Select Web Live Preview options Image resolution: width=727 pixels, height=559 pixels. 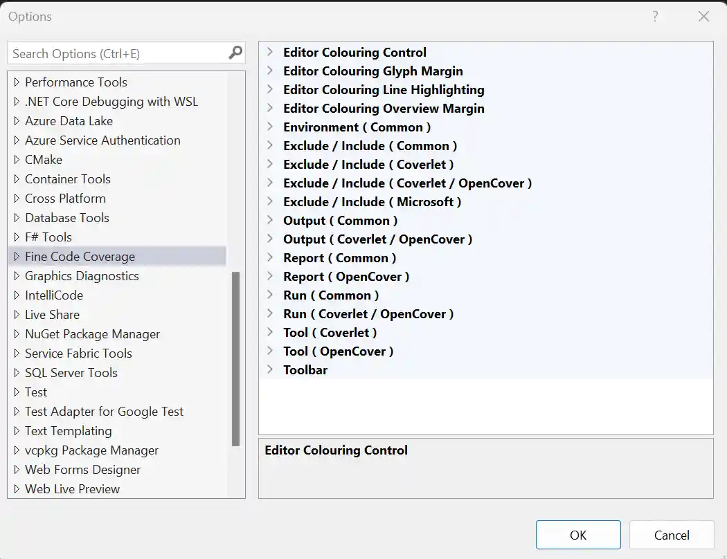point(72,488)
